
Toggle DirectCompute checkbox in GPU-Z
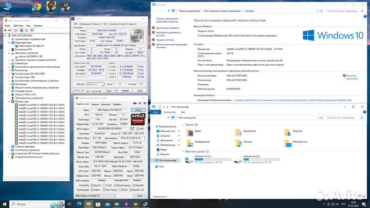116,185
